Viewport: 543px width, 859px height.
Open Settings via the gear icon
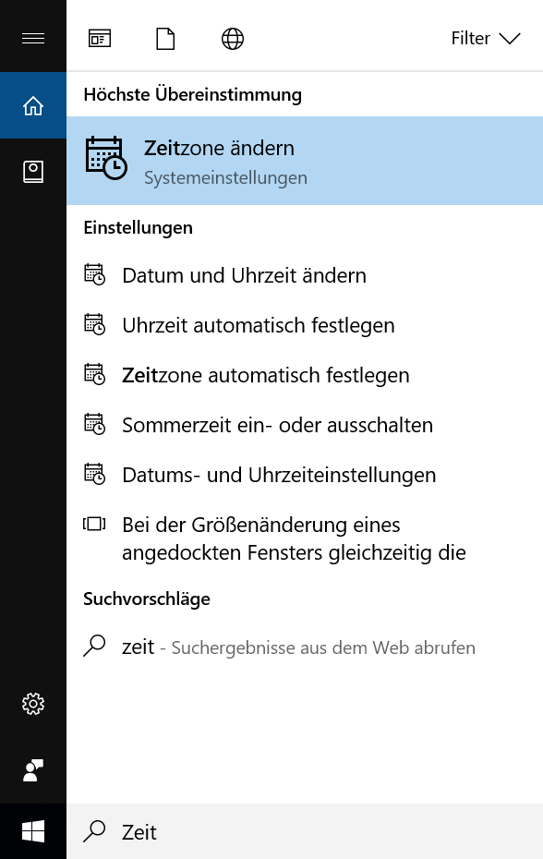pos(33,704)
